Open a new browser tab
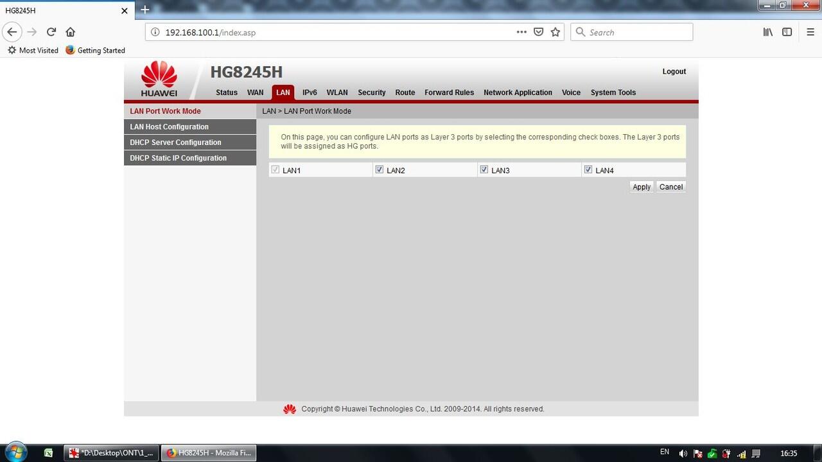 click(x=145, y=10)
